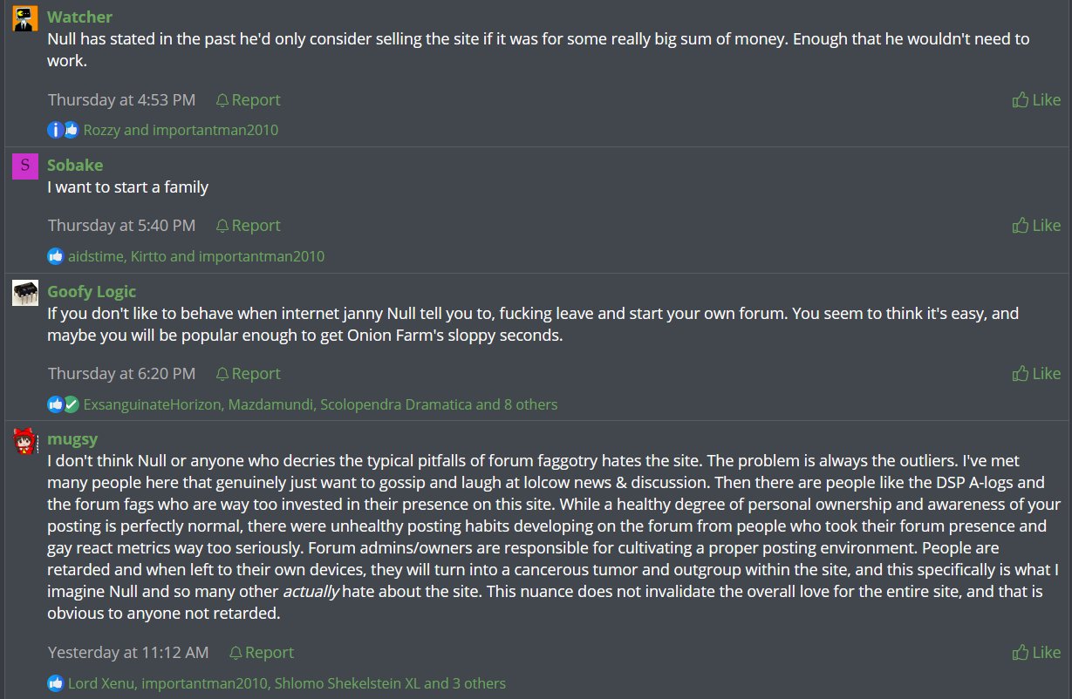Like mugsy's post
The height and width of the screenshot is (699, 1072).
[x=1036, y=653]
